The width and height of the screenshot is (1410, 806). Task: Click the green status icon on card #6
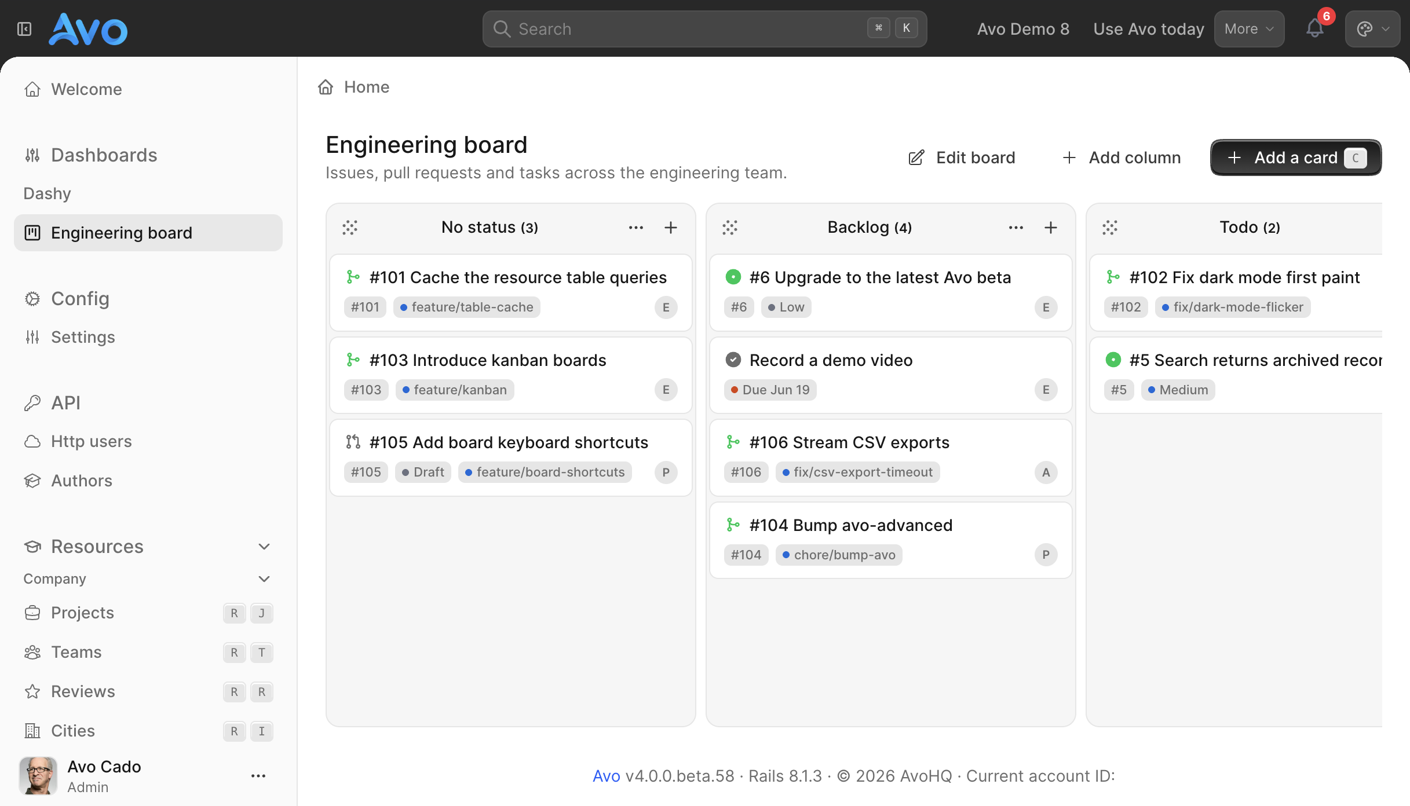pyautogui.click(x=733, y=277)
